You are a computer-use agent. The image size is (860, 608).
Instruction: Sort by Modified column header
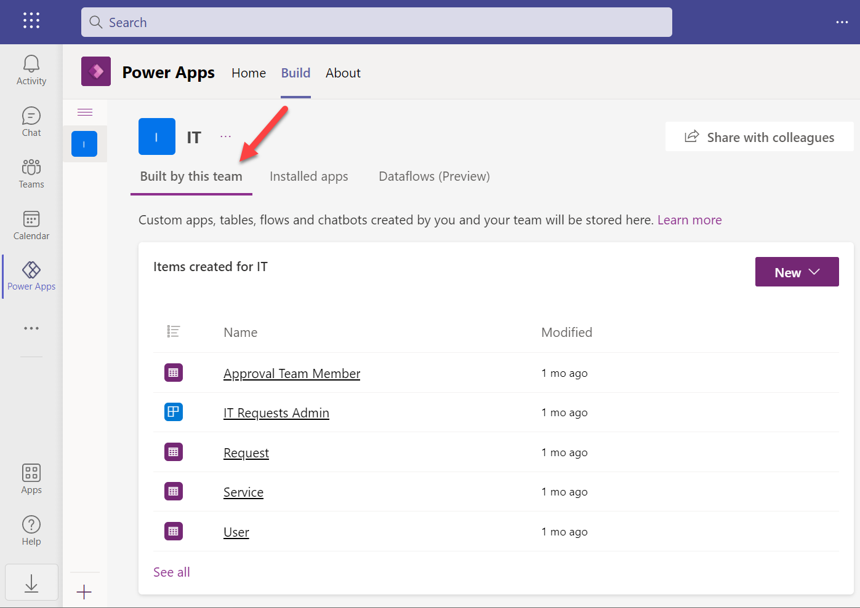click(x=567, y=333)
